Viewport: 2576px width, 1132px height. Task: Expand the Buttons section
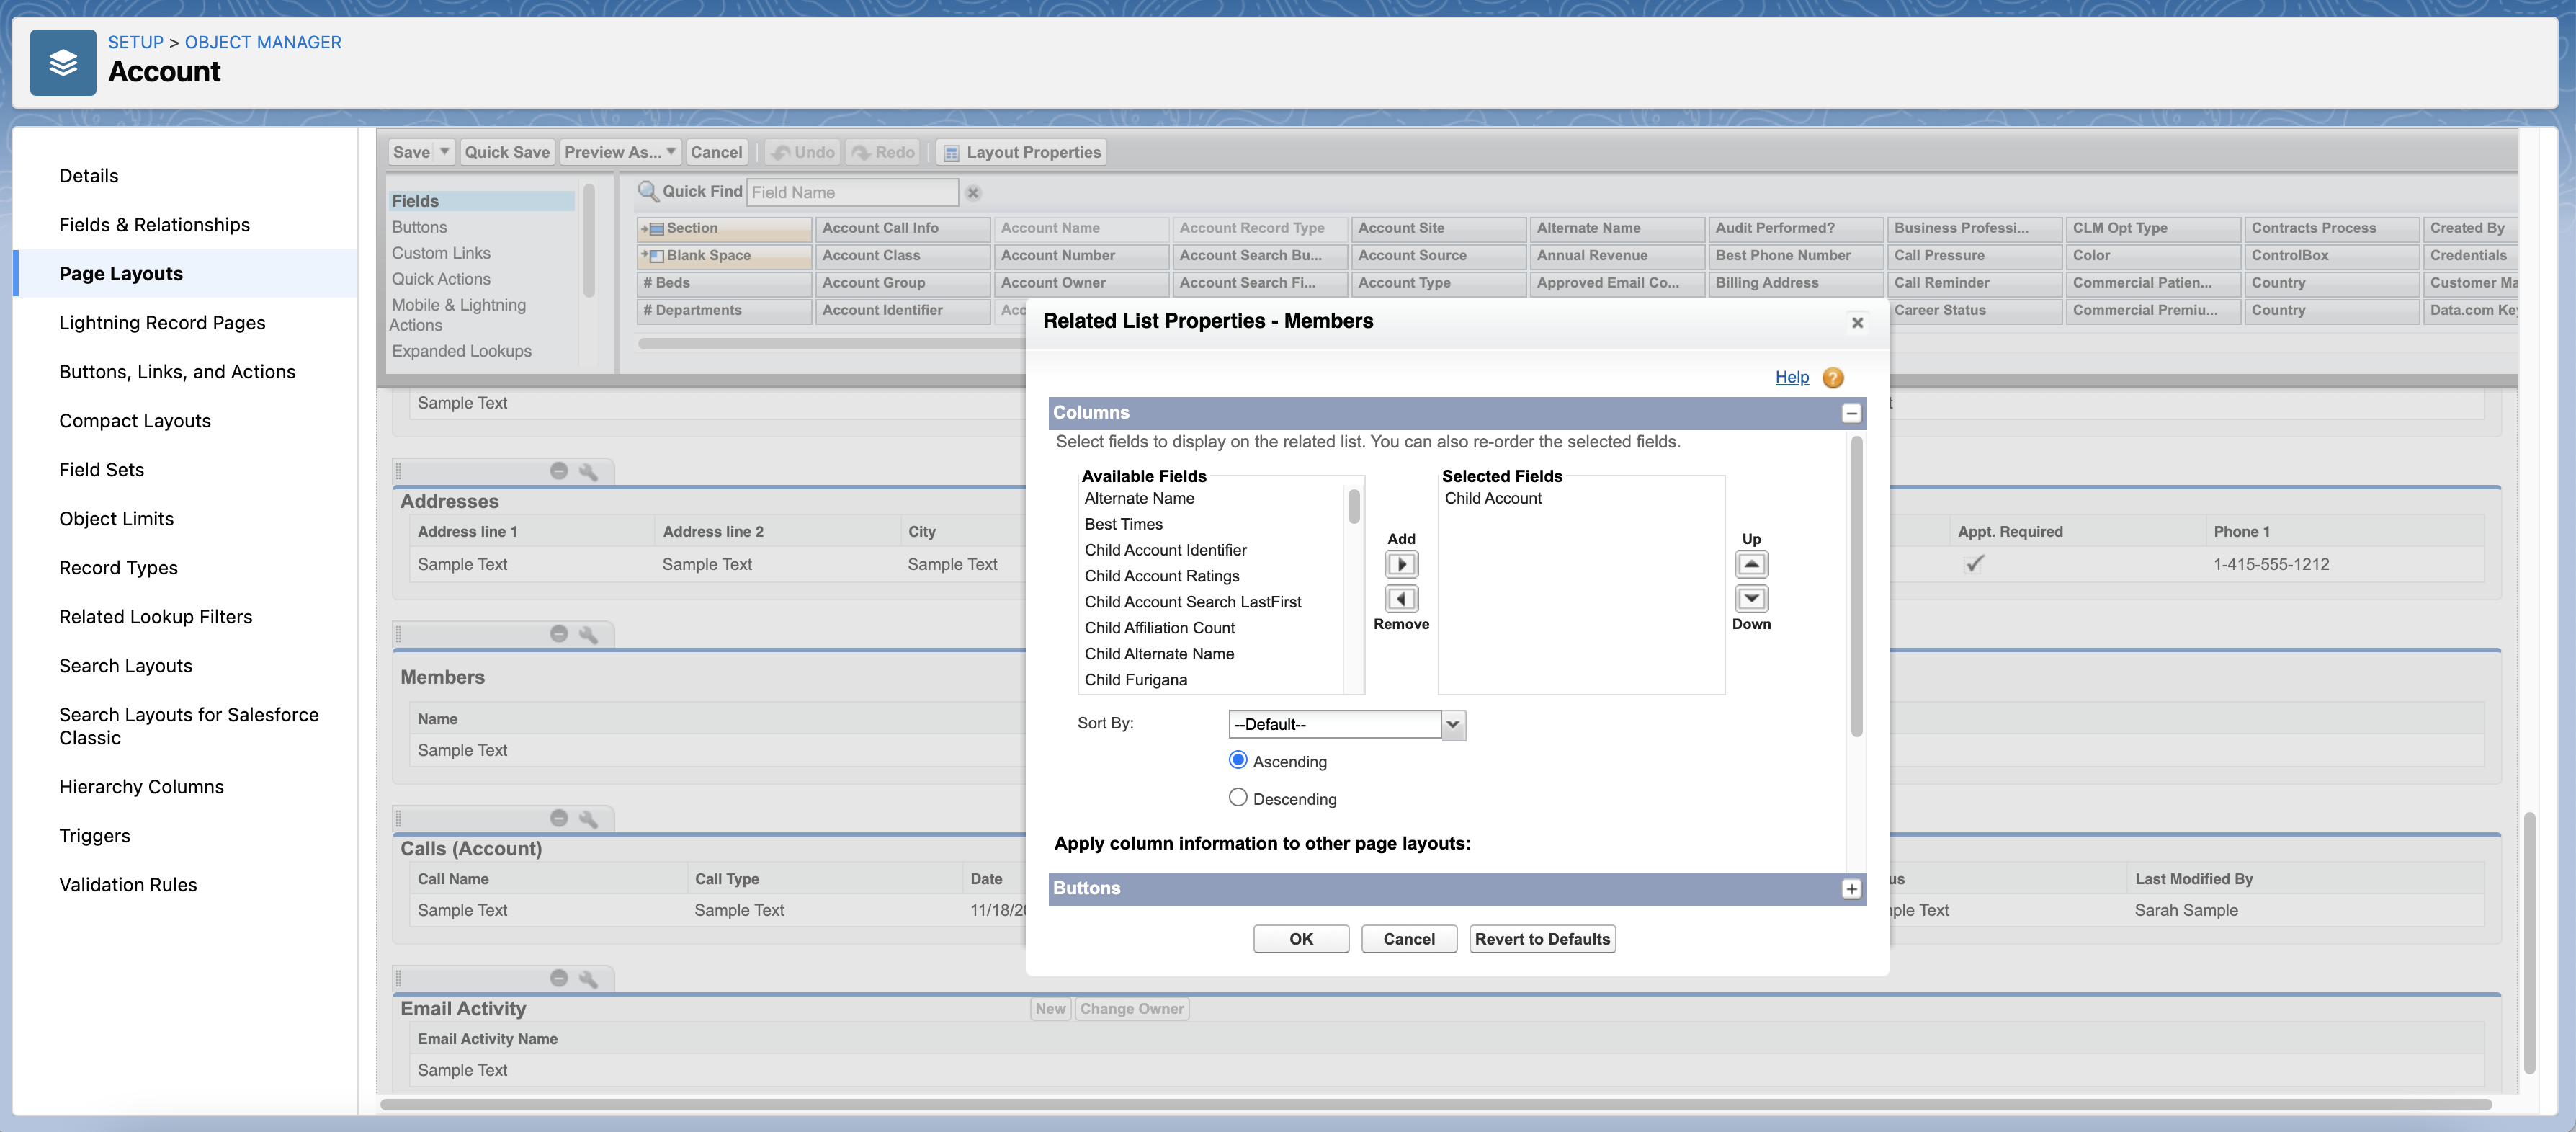coord(1851,889)
